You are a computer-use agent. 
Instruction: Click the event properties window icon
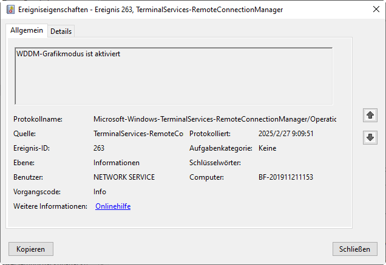[10, 10]
